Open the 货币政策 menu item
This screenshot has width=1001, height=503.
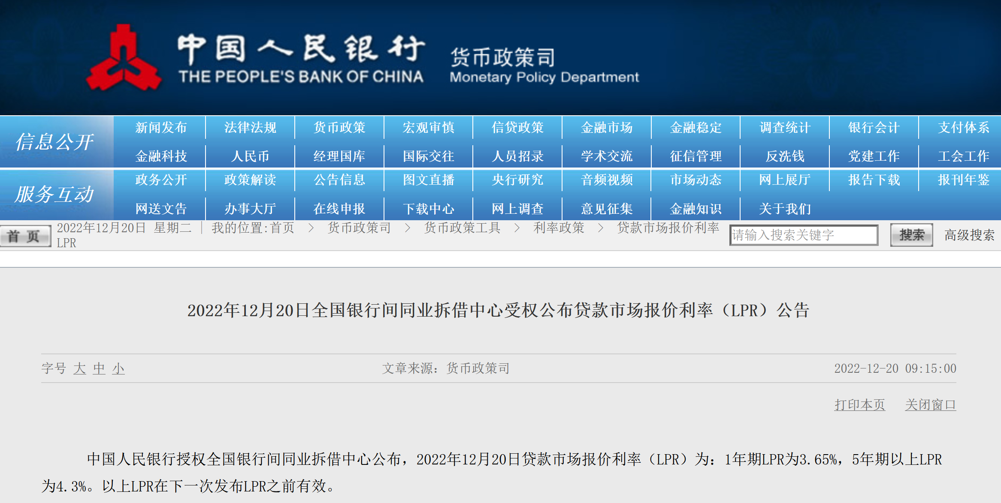(x=339, y=128)
